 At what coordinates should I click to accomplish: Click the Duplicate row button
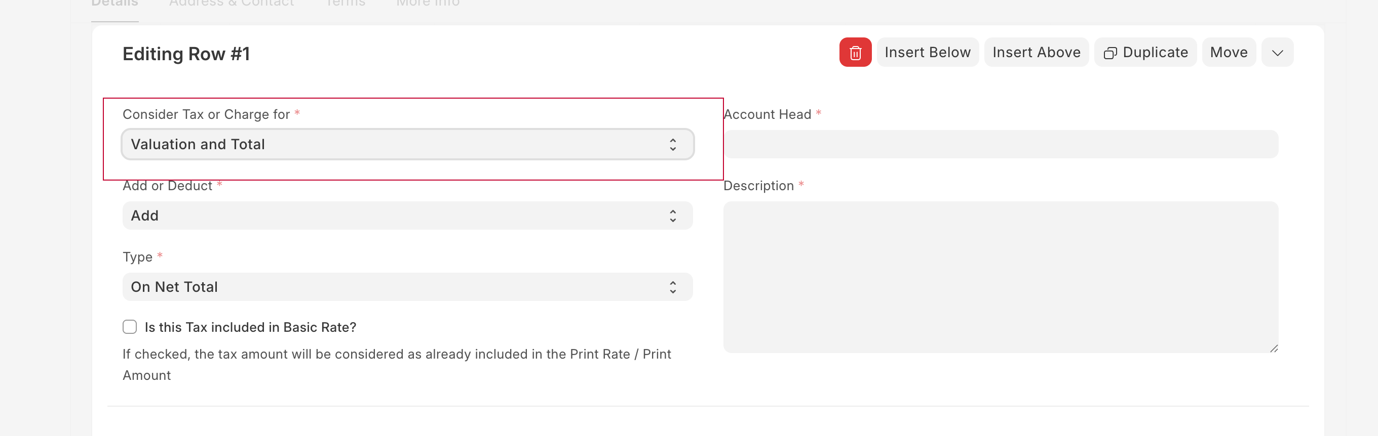point(1145,53)
